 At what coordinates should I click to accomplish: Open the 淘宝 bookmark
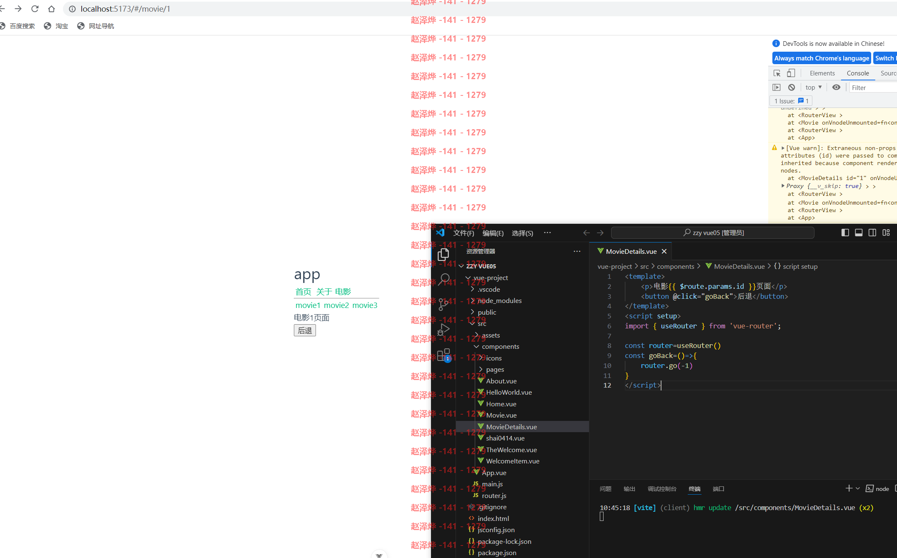tap(56, 26)
